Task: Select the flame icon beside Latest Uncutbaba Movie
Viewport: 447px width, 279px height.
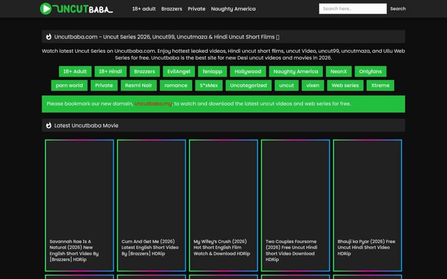Action: point(49,125)
